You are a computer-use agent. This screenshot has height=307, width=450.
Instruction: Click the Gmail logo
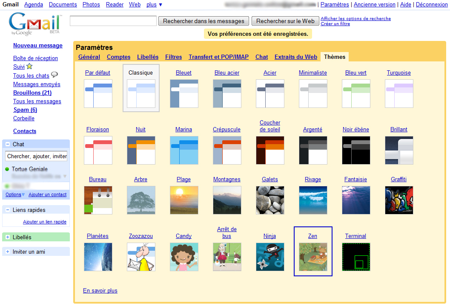[35, 24]
